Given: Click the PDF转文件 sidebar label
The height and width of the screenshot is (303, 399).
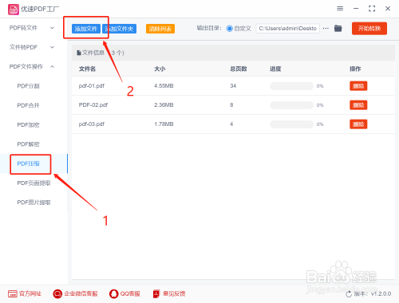Looking at the screenshot, I should (x=23, y=28).
